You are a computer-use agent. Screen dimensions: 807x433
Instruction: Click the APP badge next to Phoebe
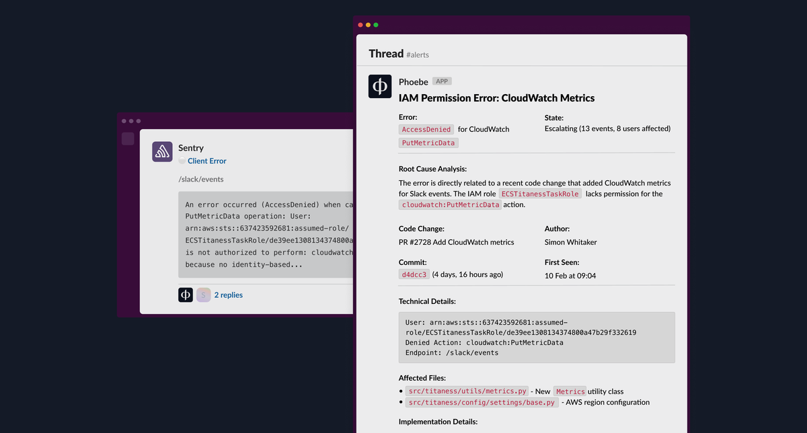click(x=442, y=81)
